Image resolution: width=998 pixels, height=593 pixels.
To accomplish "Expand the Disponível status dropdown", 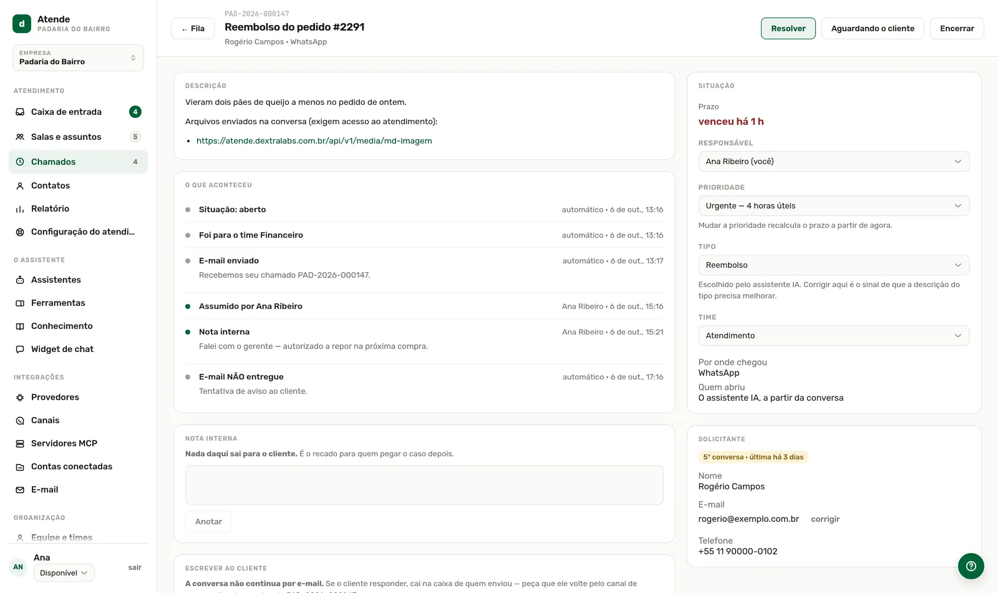I will pos(64,573).
